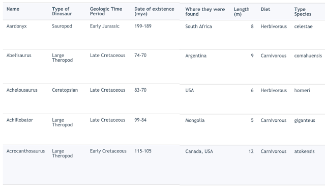This screenshot has height=187, width=325.
Task: Click the Achelousaurus name cell
Action: click(22, 90)
